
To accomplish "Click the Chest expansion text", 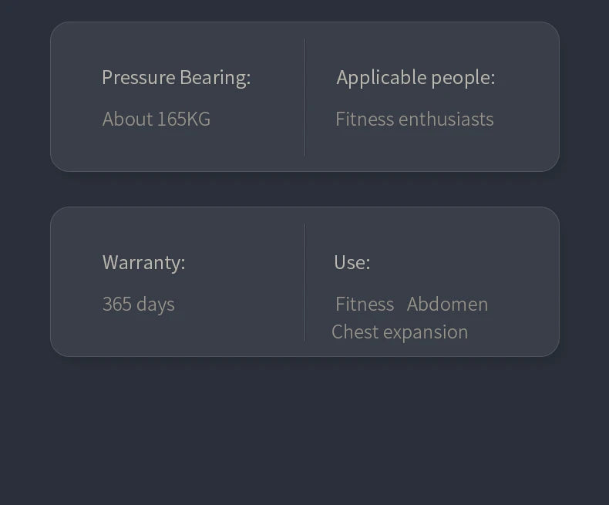I will coord(399,332).
